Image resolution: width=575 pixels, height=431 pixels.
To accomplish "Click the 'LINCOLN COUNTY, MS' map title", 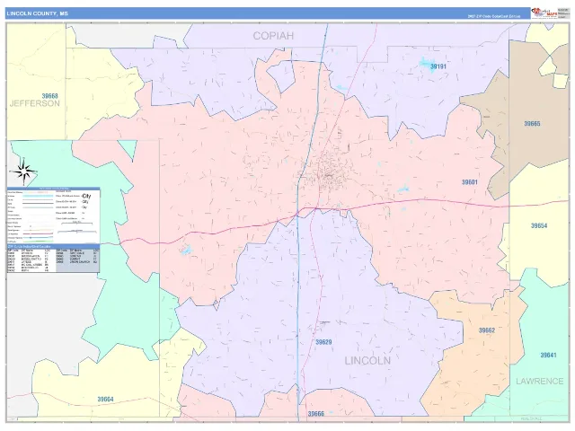I will point(38,13).
